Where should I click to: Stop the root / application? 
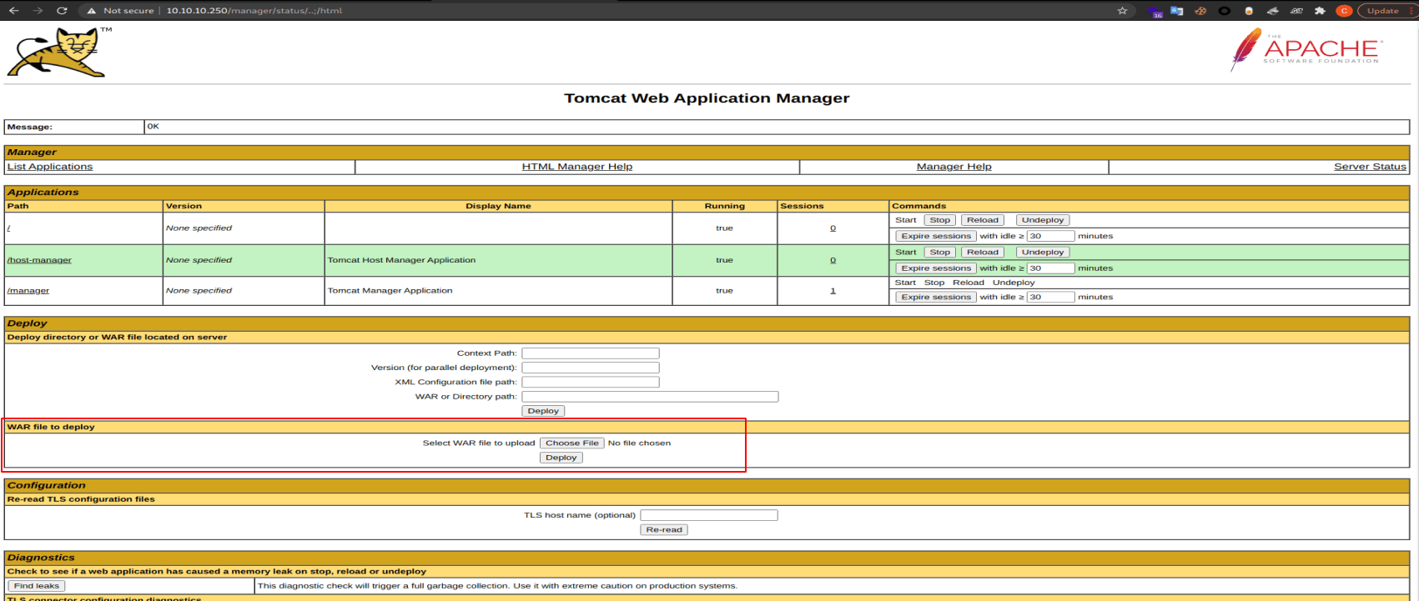[x=940, y=220]
